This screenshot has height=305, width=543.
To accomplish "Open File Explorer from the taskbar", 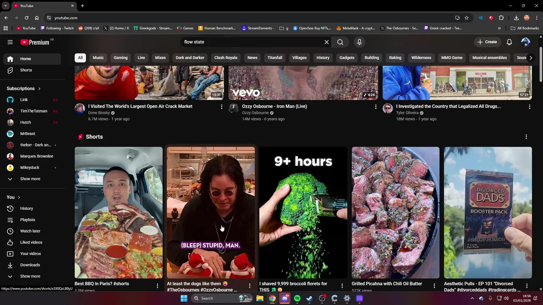I will pyautogui.click(x=260, y=298).
